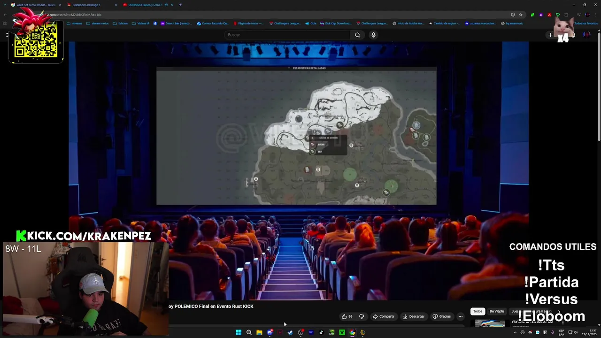601x338 pixels.
Task: Open the Inicio de Adobe Acr bookmark
Action: pos(408,23)
